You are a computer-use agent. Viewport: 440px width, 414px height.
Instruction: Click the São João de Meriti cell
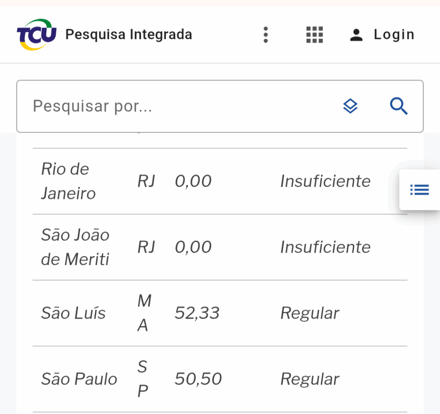pyautogui.click(x=75, y=247)
